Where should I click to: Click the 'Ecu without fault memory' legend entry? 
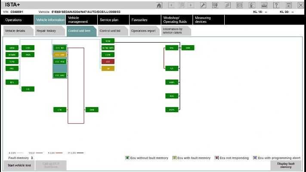(x=147, y=158)
